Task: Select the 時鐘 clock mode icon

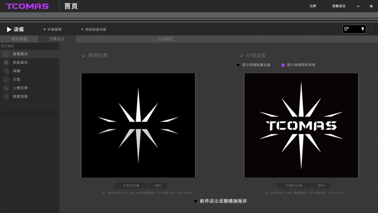Action: click(6, 71)
